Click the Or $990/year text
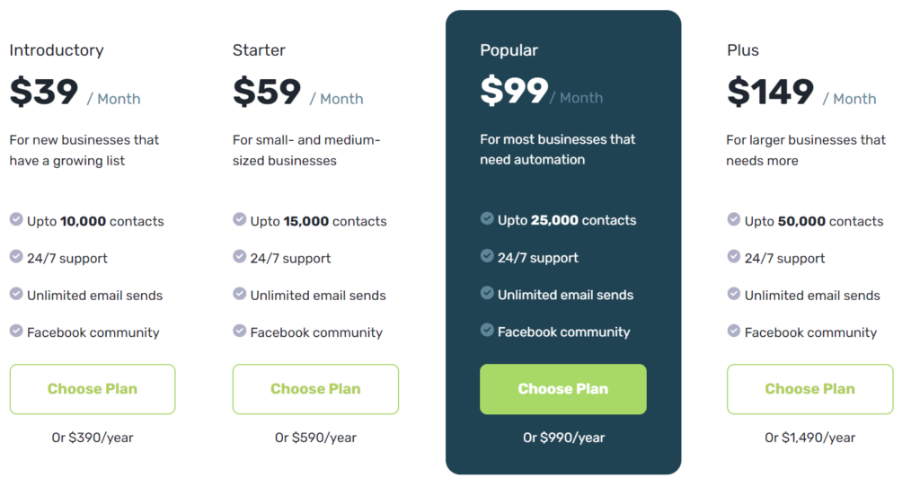Image resolution: width=920 pixels, height=487 pixels. (564, 438)
